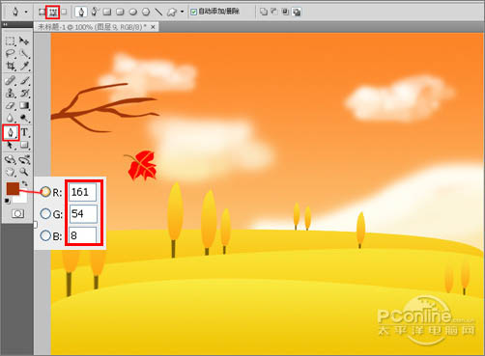Pick the Ellipse tool in options bar

click(x=133, y=12)
